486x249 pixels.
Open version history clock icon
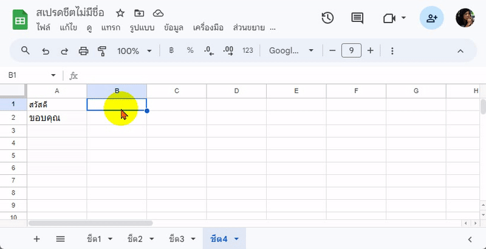(x=327, y=18)
